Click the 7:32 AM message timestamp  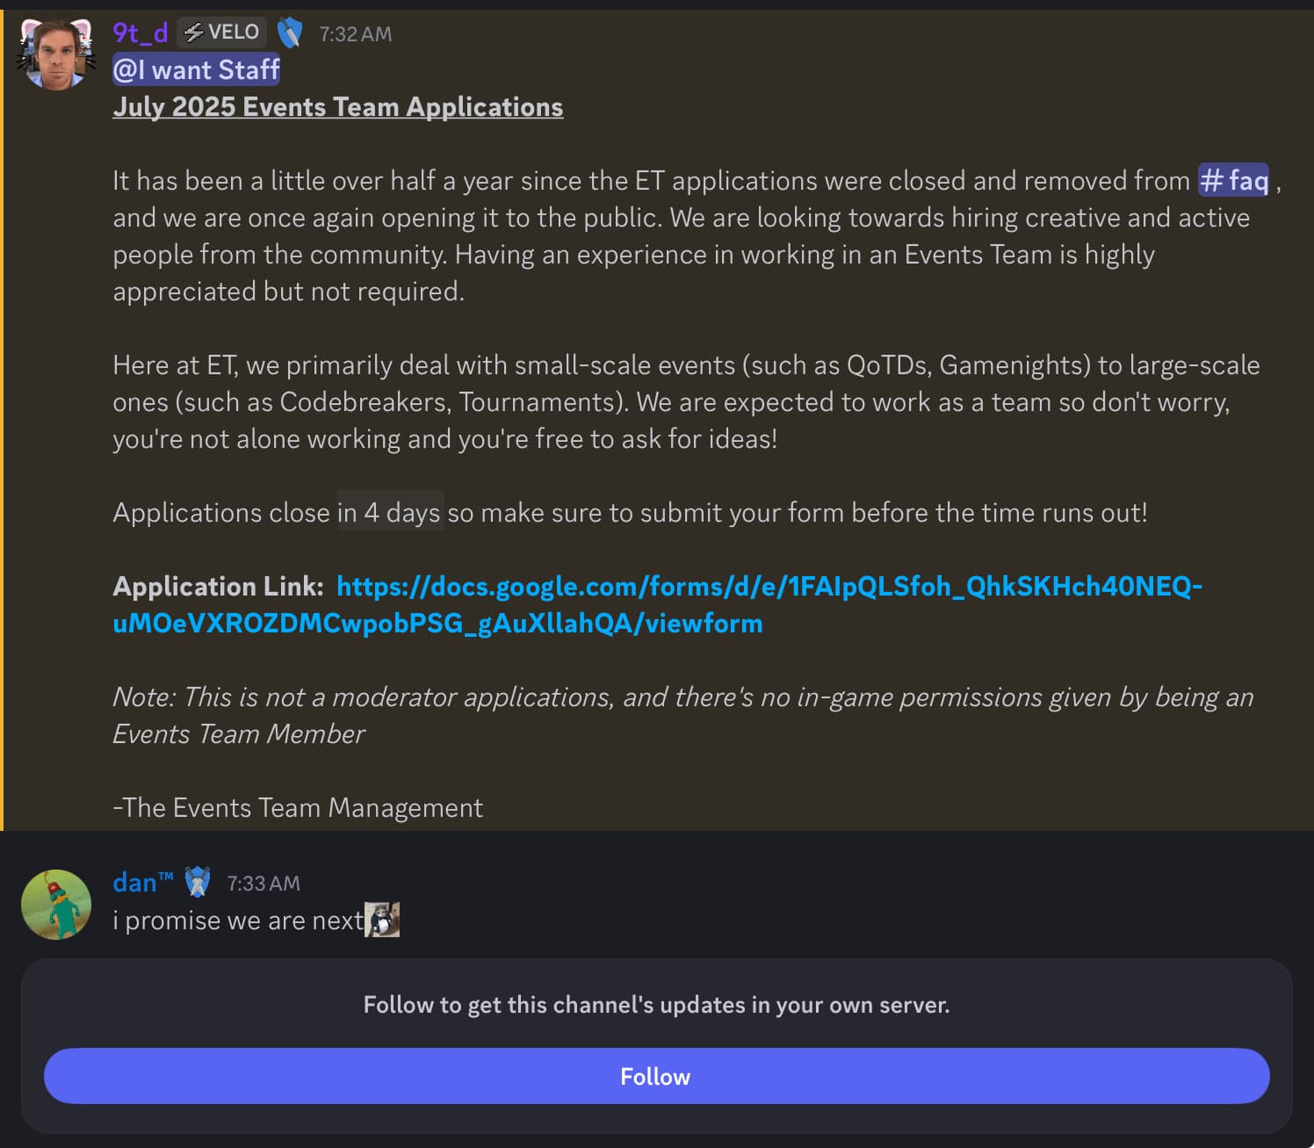356,34
